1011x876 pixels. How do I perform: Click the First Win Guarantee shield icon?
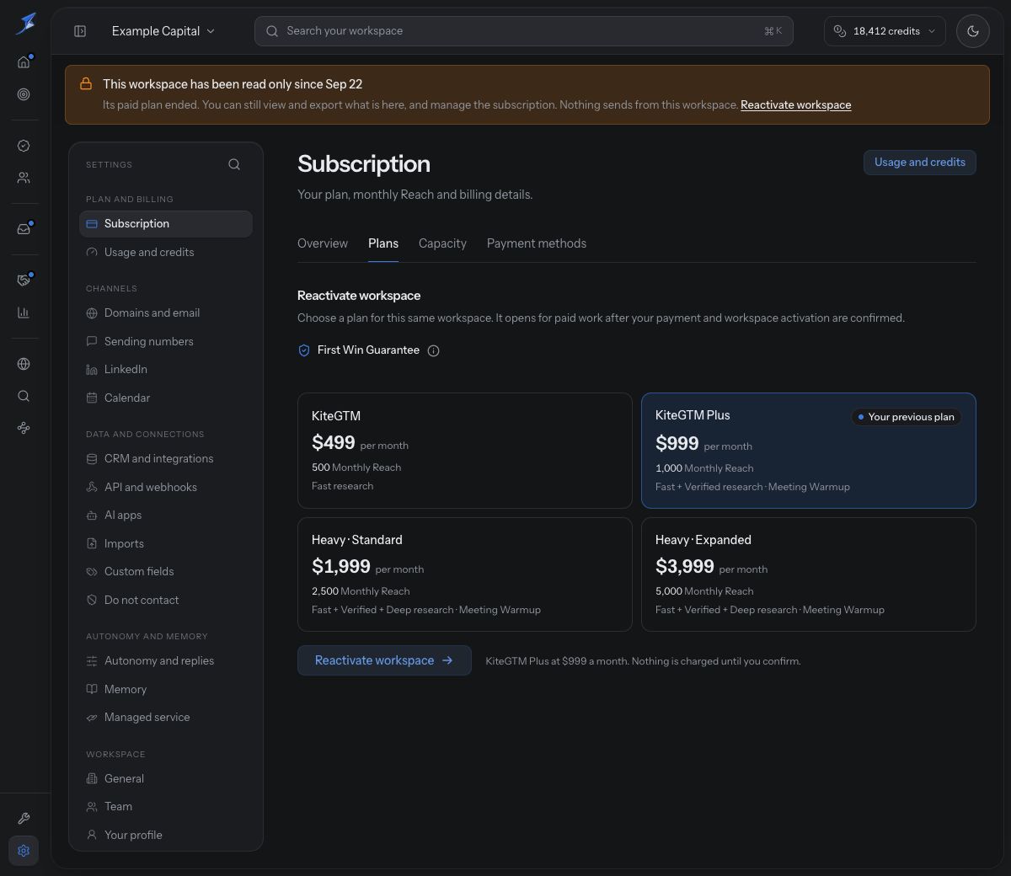pyautogui.click(x=304, y=350)
